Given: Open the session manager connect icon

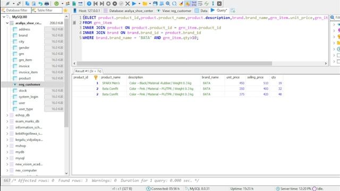Looking at the screenshot, I should coord(8,4).
